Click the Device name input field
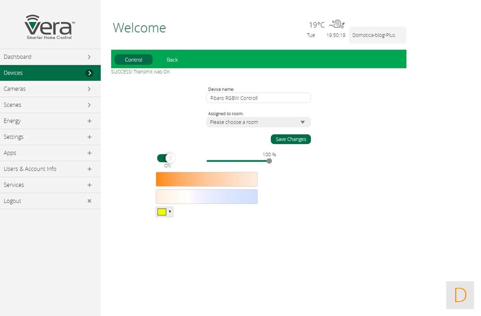 click(258, 98)
